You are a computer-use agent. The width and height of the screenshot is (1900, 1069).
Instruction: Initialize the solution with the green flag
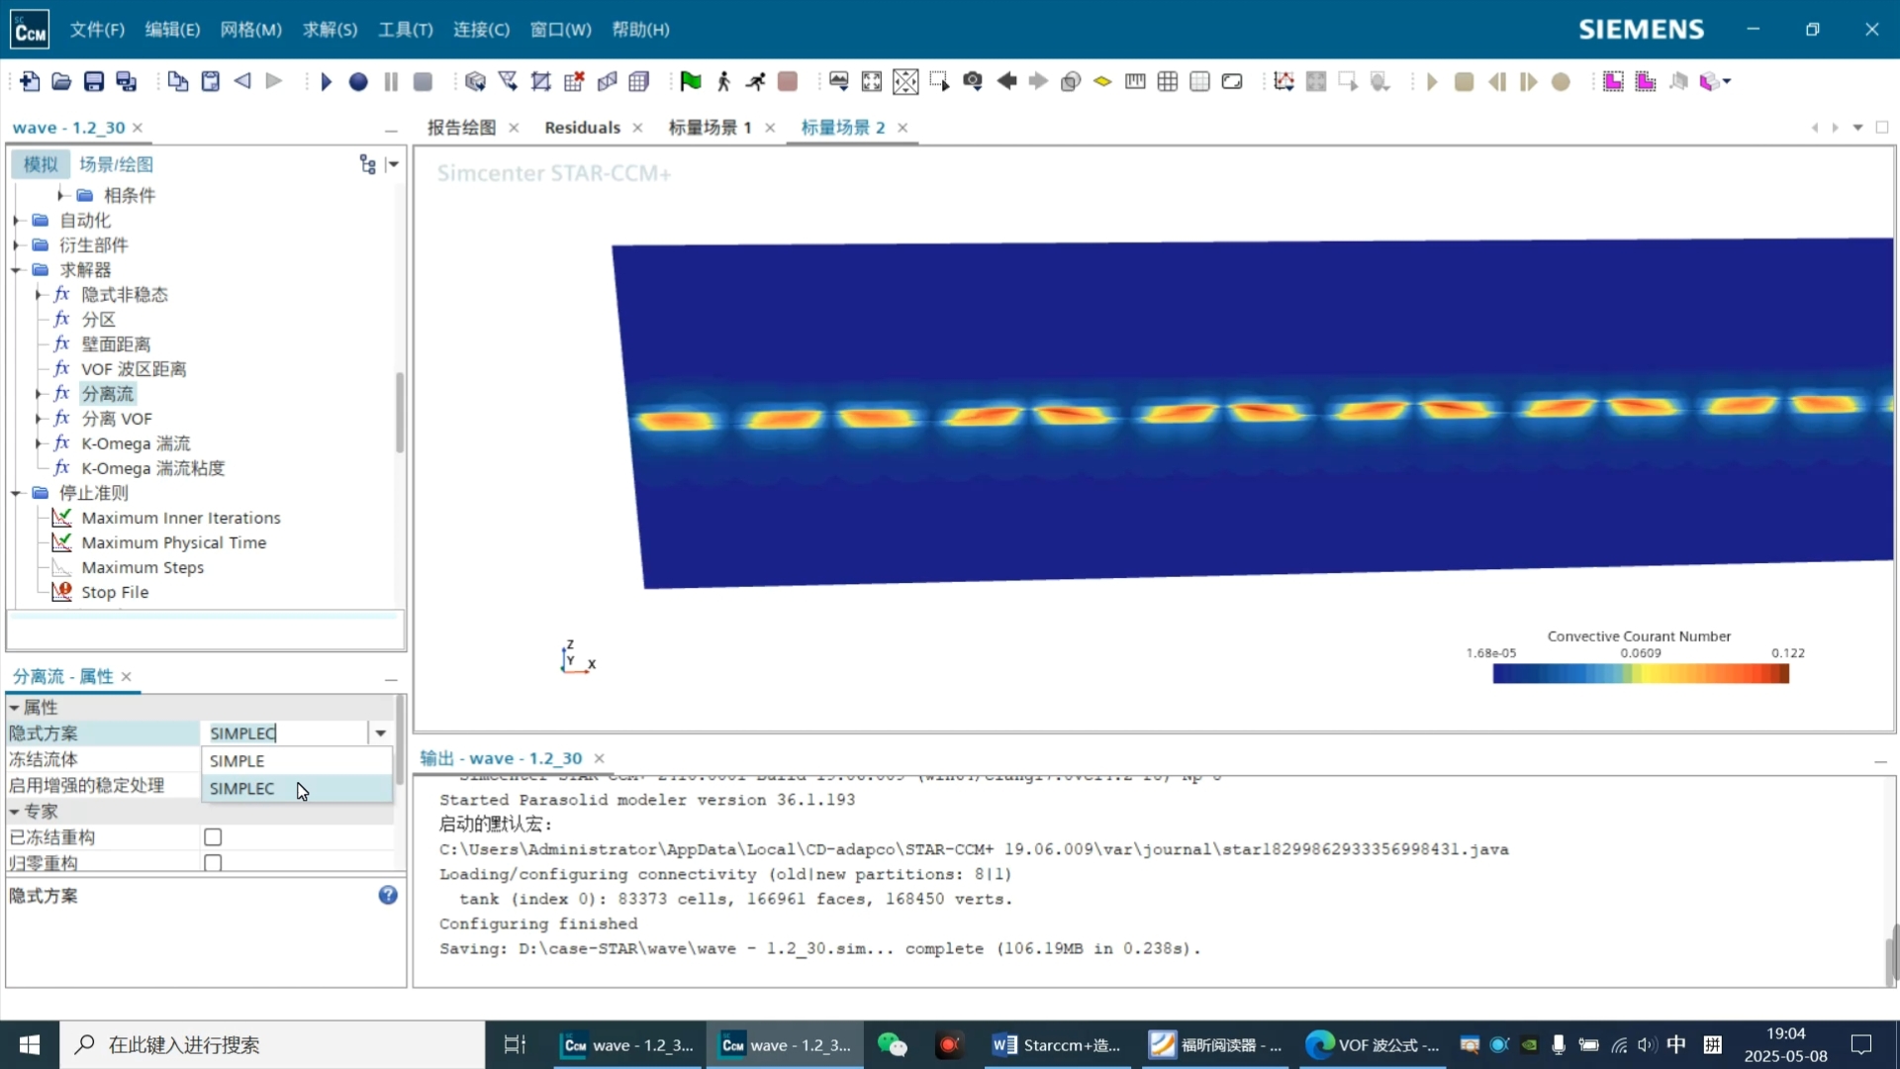pyautogui.click(x=691, y=82)
